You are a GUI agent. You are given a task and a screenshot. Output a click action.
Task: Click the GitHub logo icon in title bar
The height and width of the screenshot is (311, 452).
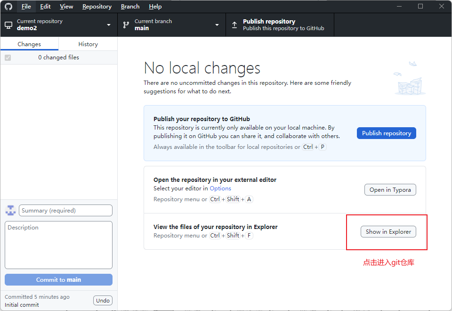pyautogui.click(x=8, y=7)
